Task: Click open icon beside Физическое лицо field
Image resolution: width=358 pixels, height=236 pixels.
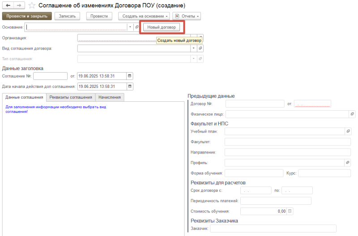Action: coord(352,115)
